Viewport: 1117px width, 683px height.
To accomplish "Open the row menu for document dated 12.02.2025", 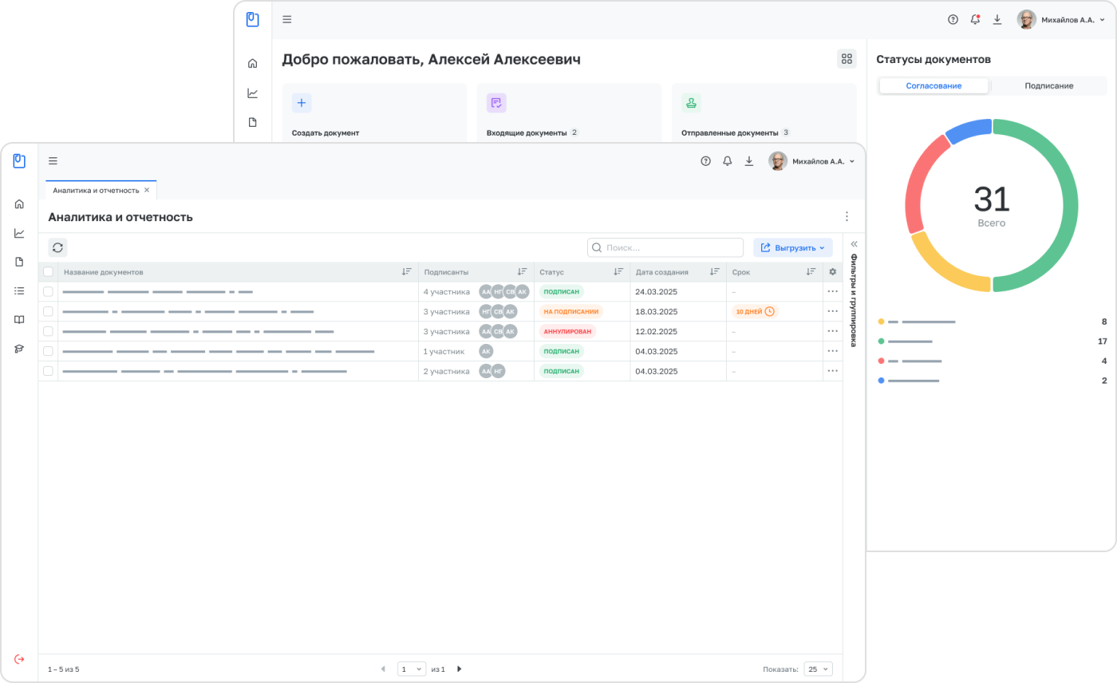I will click(x=832, y=331).
